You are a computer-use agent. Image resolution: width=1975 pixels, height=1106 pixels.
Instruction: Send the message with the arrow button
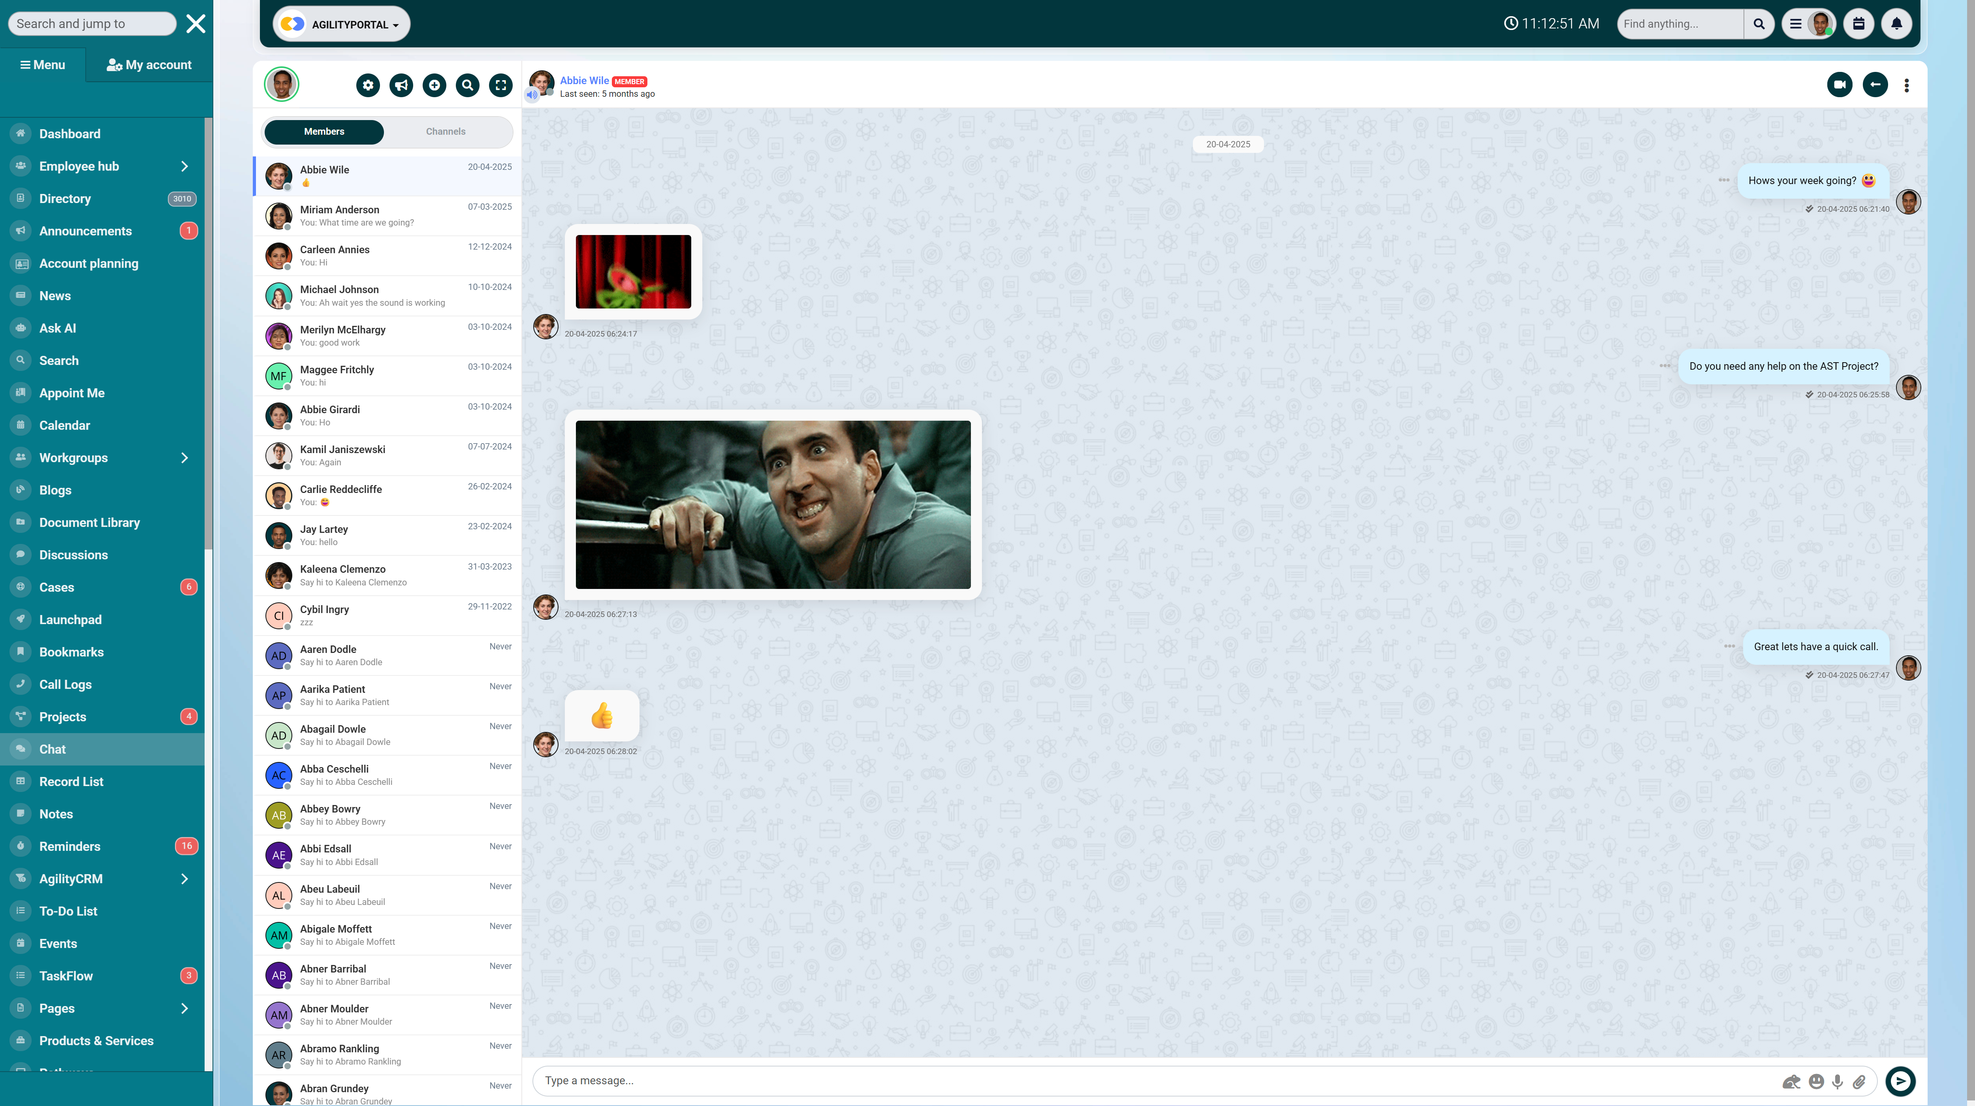pyautogui.click(x=1900, y=1081)
